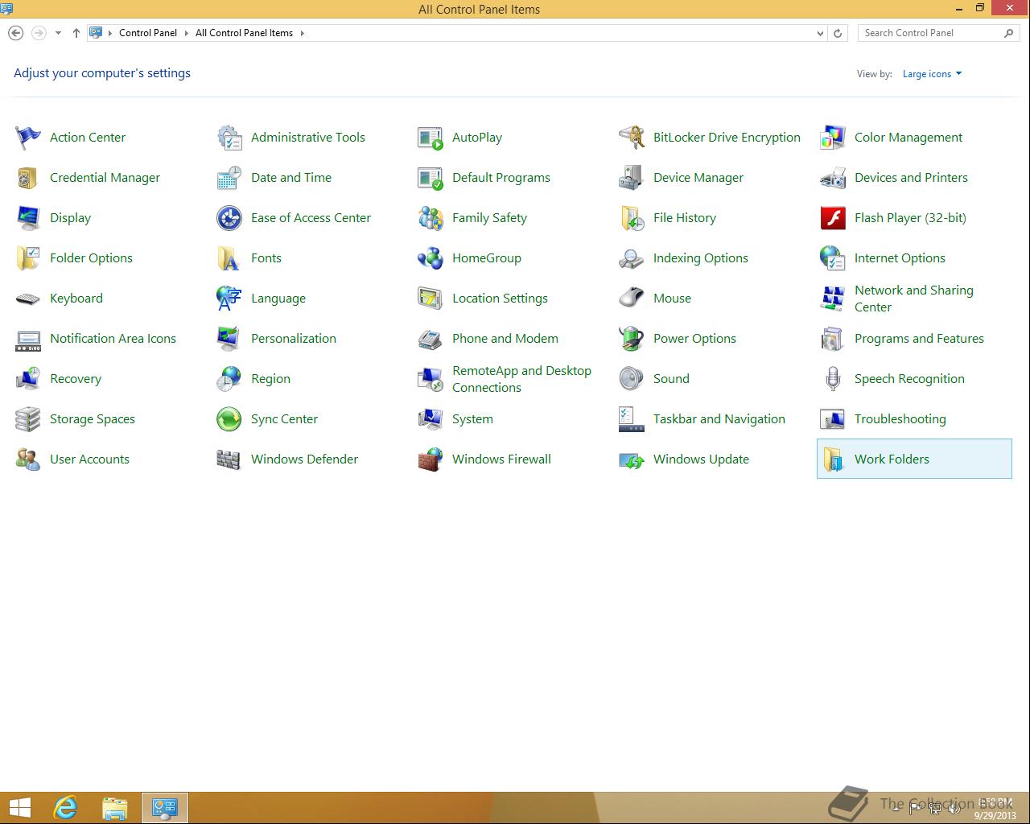Image resolution: width=1030 pixels, height=824 pixels.
Task: Click the Recovery icon
Action: pos(28,379)
